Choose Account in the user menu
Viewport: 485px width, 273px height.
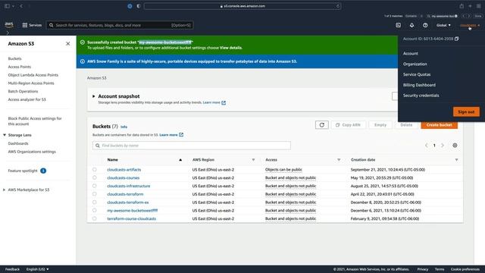tap(411, 53)
